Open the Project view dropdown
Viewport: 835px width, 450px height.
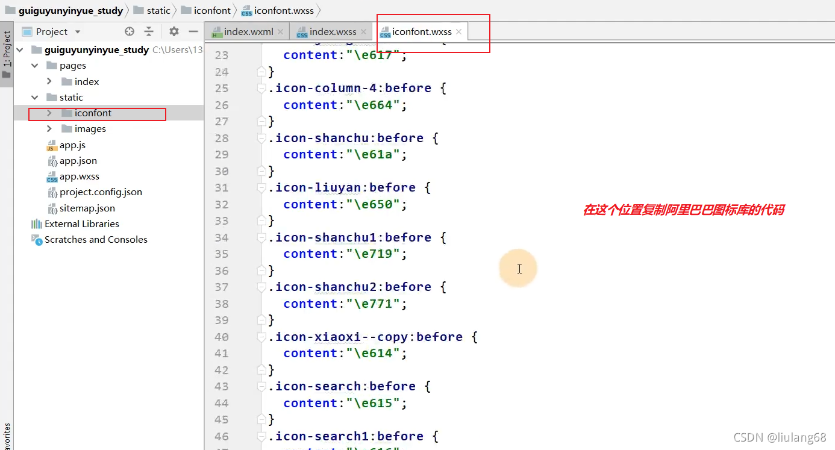click(x=78, y=31)
